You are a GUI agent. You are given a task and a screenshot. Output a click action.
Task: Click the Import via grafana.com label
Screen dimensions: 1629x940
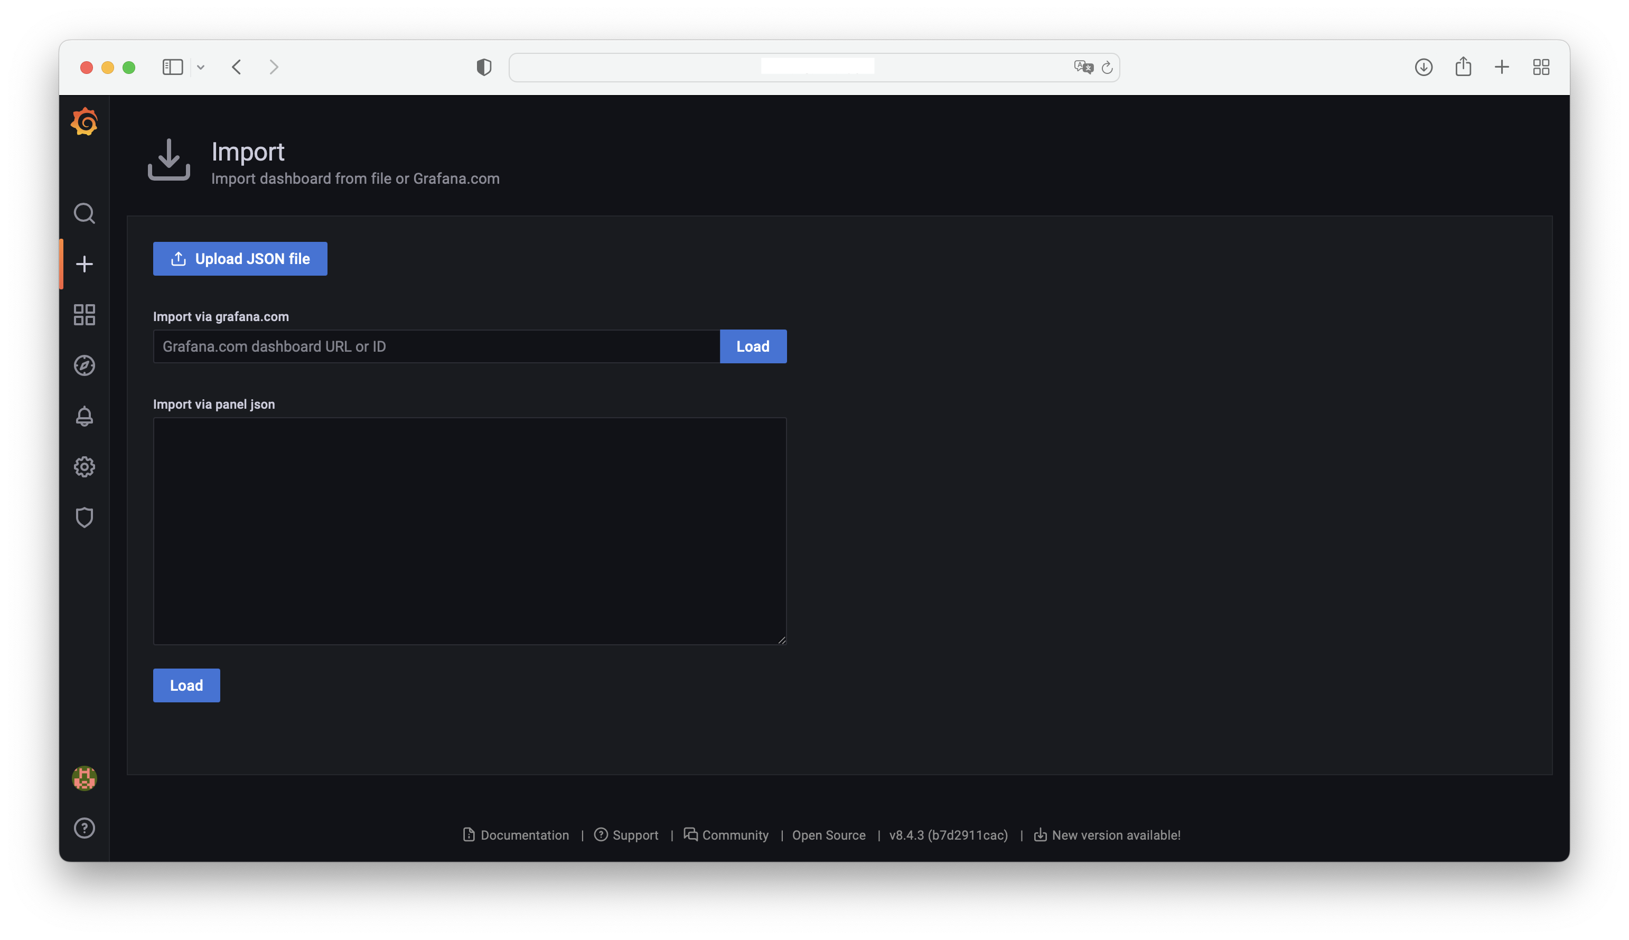(x=221, y=316)
